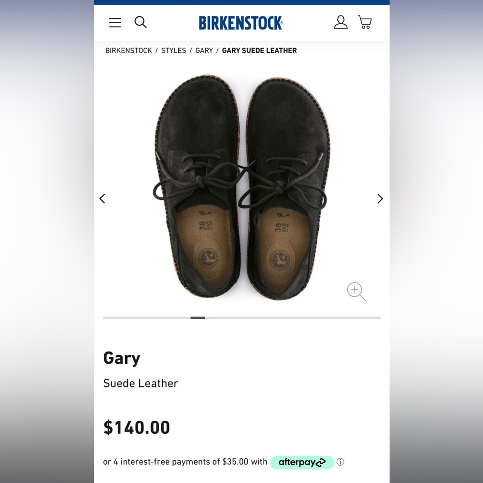View the shopping cart icon
This screenshot has width=483, height=483.
[x=365, y=22]
